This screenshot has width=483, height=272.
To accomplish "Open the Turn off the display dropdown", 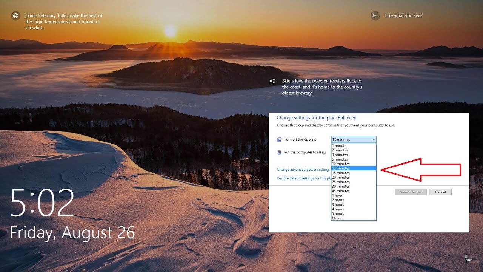I will [354, 140].
